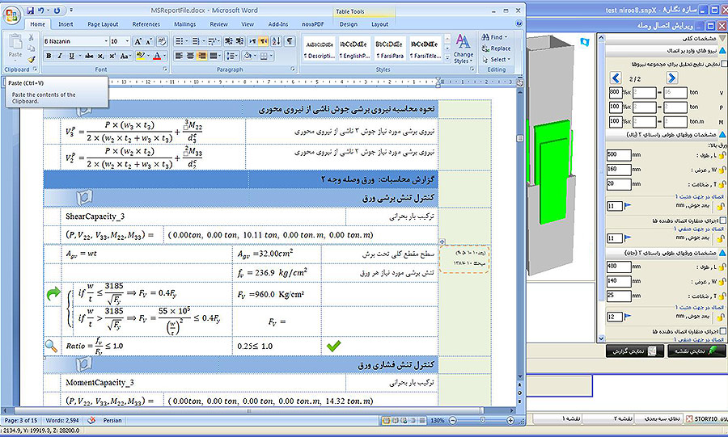This screenshot has width=728, height=437.
Task: Click the Bold formatting button
Action: tap(49, 56)
